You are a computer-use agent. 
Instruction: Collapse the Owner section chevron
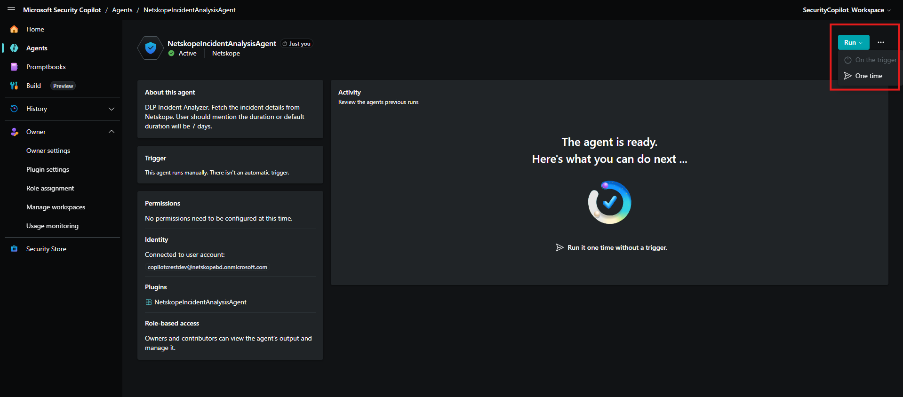point(112,132)
